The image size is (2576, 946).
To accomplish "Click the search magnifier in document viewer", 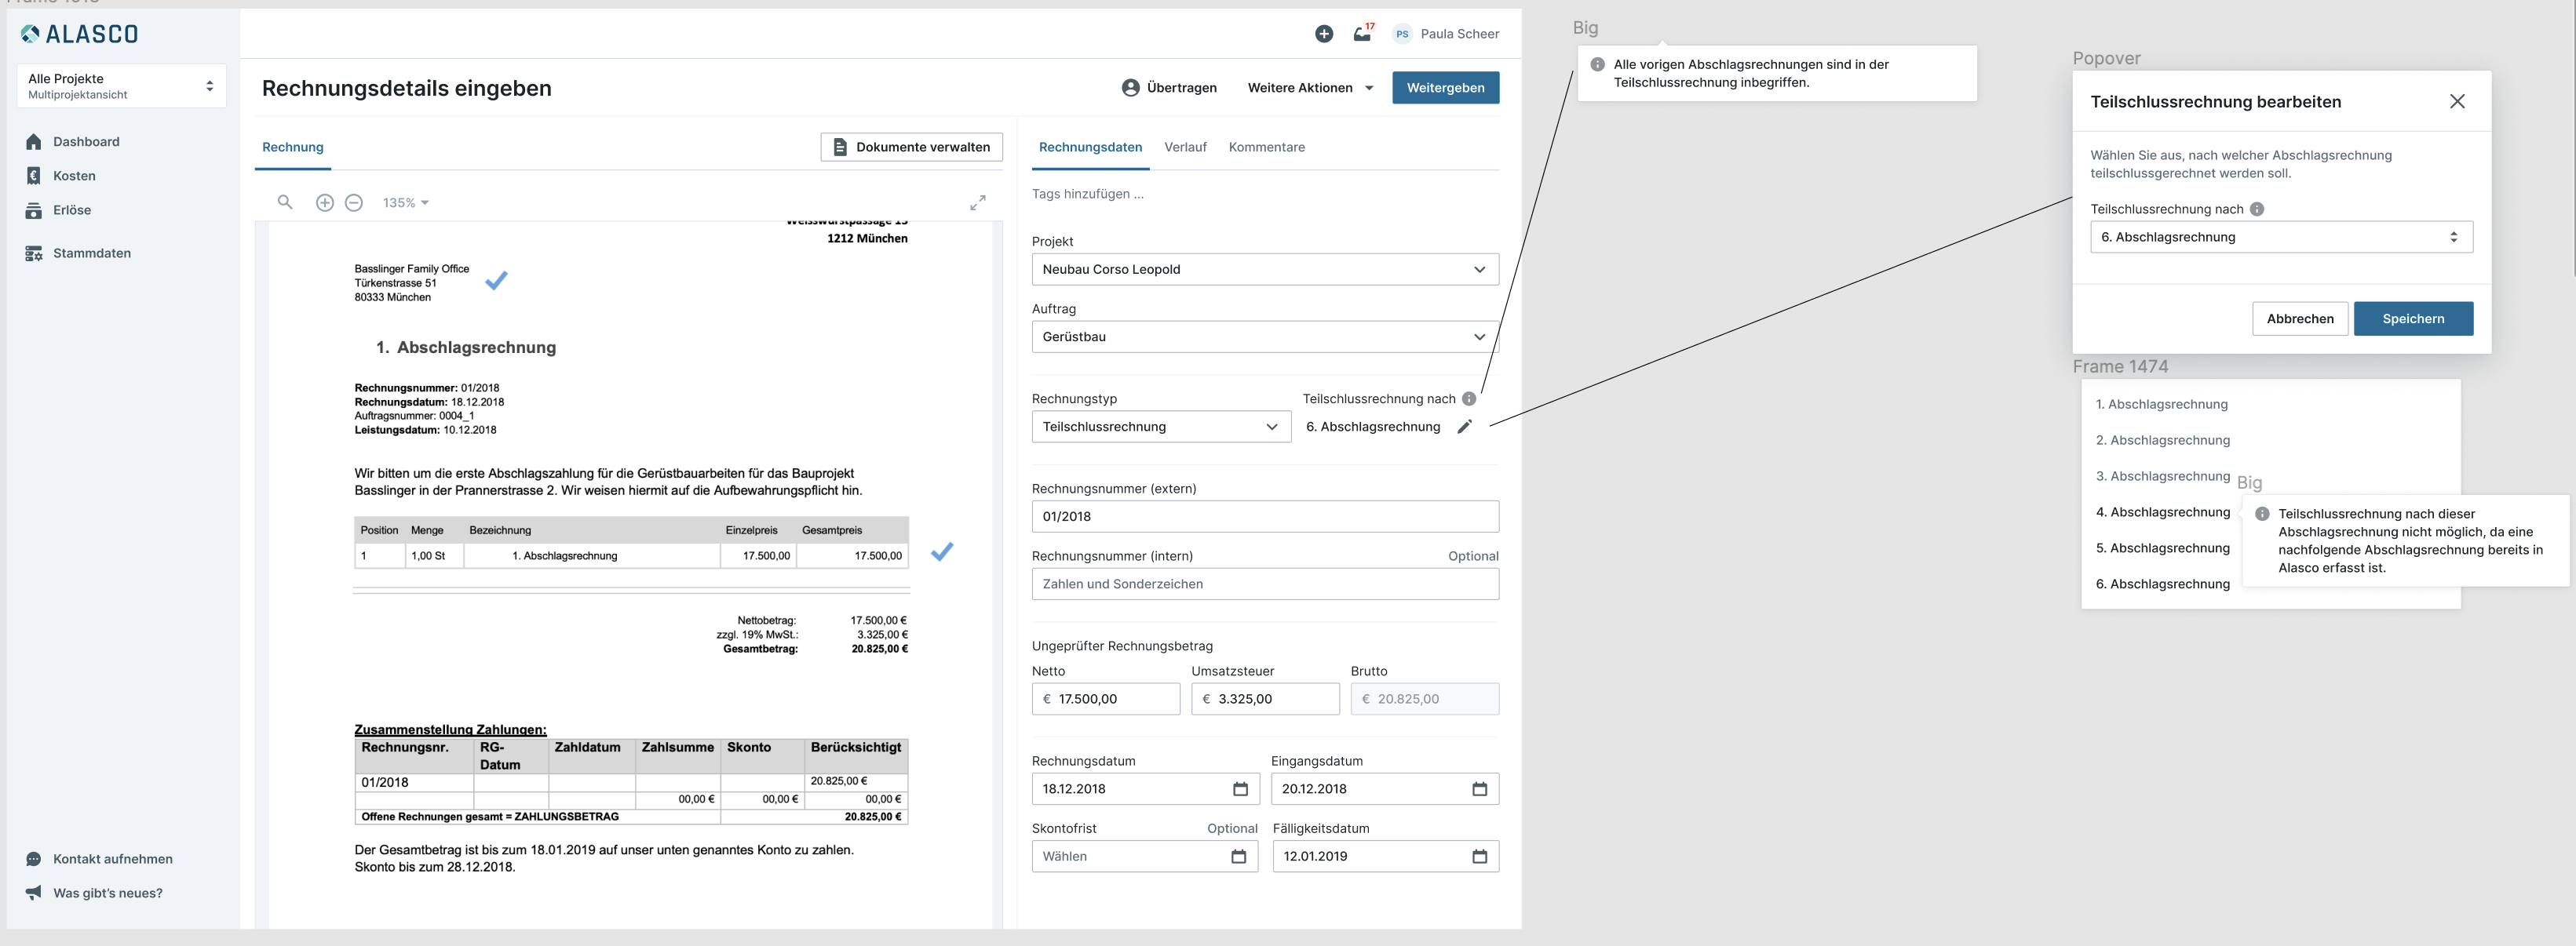I will 285,203.
